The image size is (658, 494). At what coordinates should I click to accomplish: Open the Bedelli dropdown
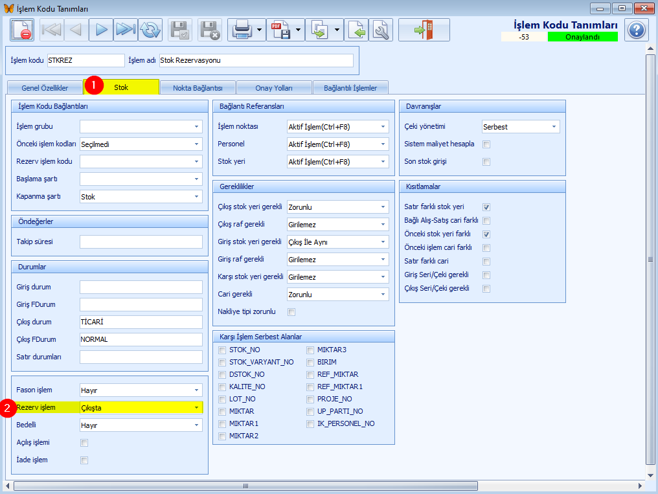pyautogui.click(x=196, y=425)
